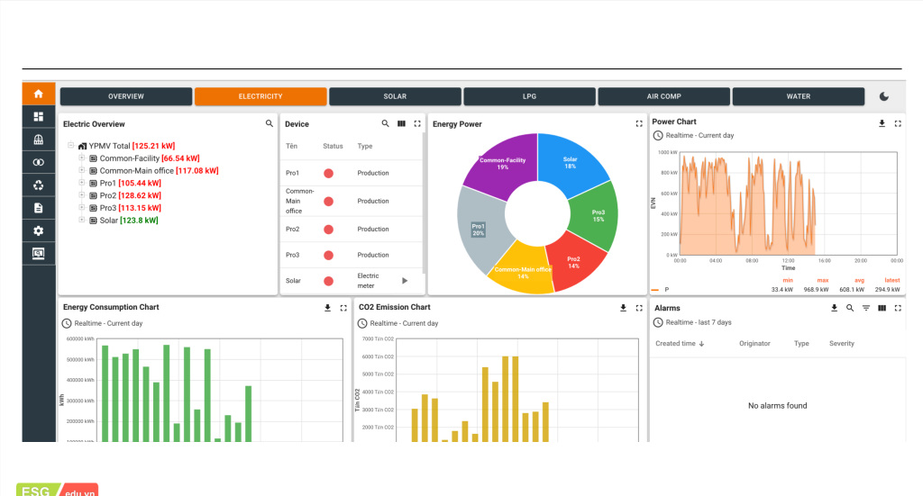Toggle column visibility in the Device panel

click(401, 123)
